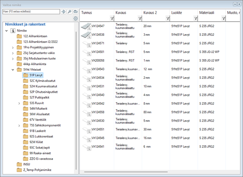This screenshot has height=177, width=243.
Task: Click the item icon of VX200058
Action: point(87,61)
